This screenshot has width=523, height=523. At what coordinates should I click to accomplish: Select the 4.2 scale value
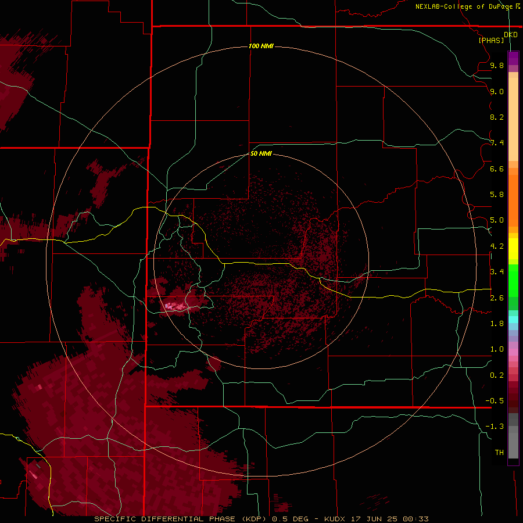[497, 246]
